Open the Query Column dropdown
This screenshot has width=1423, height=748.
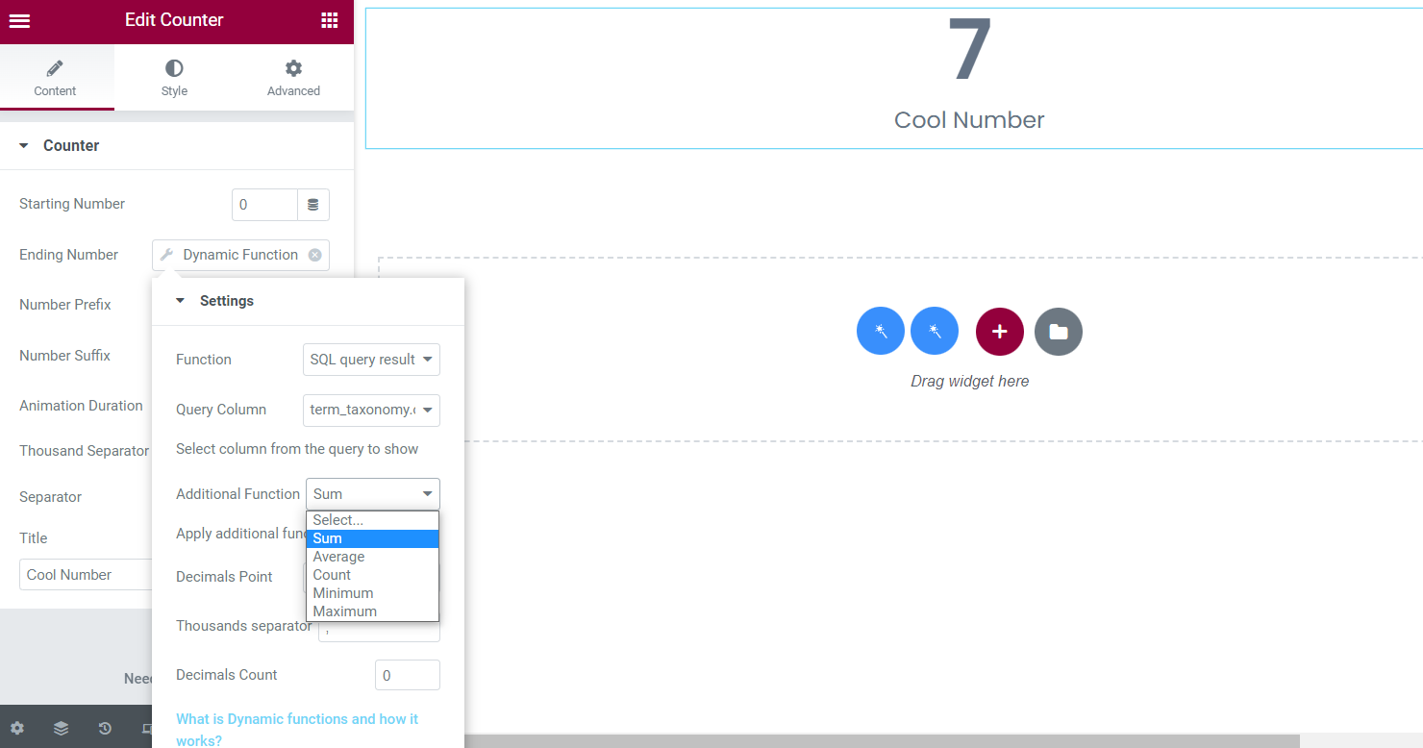[371, 411]
